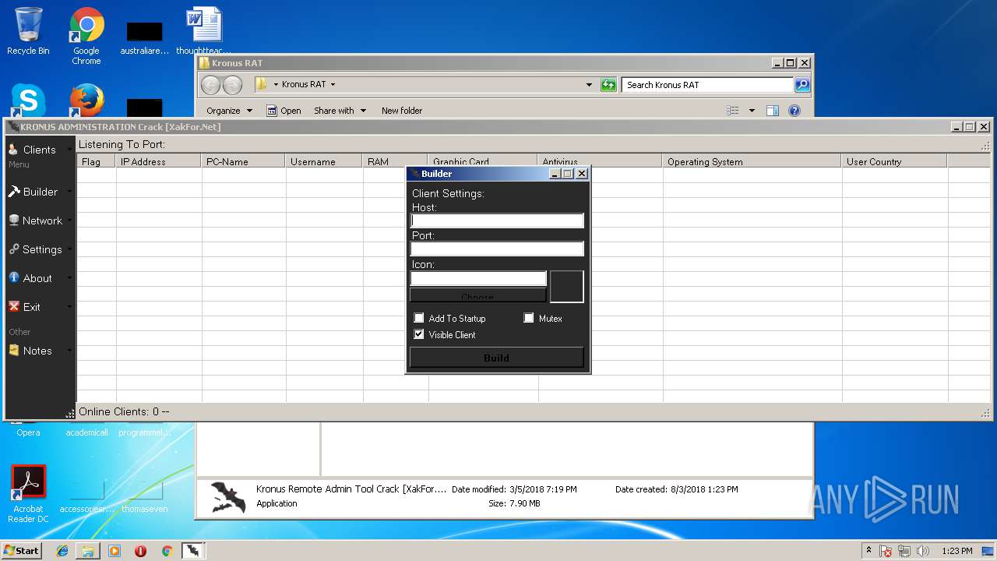Click the icon preview box in Builder
The image size is (997, 561).
pyautogui.click(x=566, y=286)
